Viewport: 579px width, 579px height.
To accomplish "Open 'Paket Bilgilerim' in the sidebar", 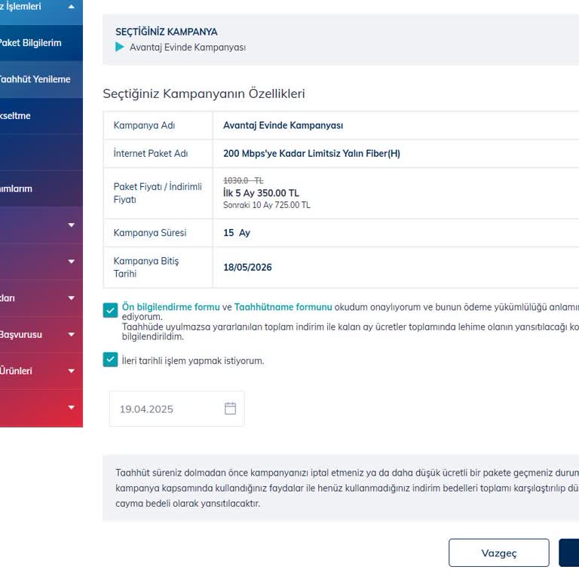I will (41, 43).
